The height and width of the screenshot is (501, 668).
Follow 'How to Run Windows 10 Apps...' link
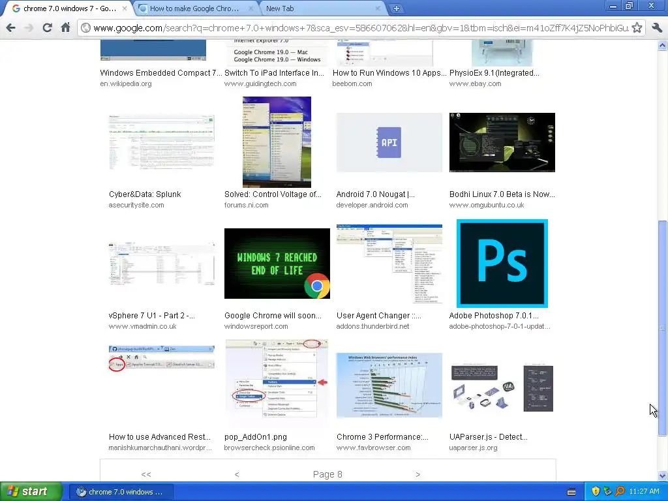point(389,73)
